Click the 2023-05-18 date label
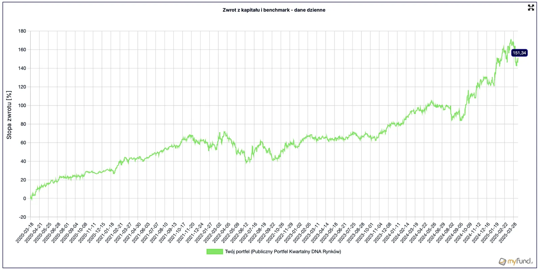Image resolution: width=540 pixels, height=270 pixels. click(x=329, y=233)
